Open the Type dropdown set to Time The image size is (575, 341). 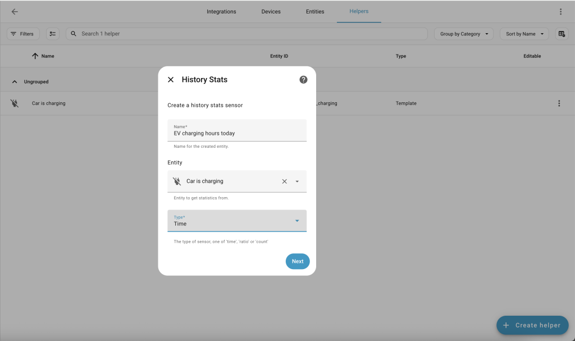point(237,221)
